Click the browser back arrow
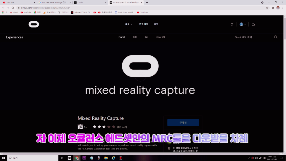 point(3,8)
